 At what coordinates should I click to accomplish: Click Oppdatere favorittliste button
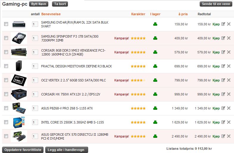(x=23, y=150)
